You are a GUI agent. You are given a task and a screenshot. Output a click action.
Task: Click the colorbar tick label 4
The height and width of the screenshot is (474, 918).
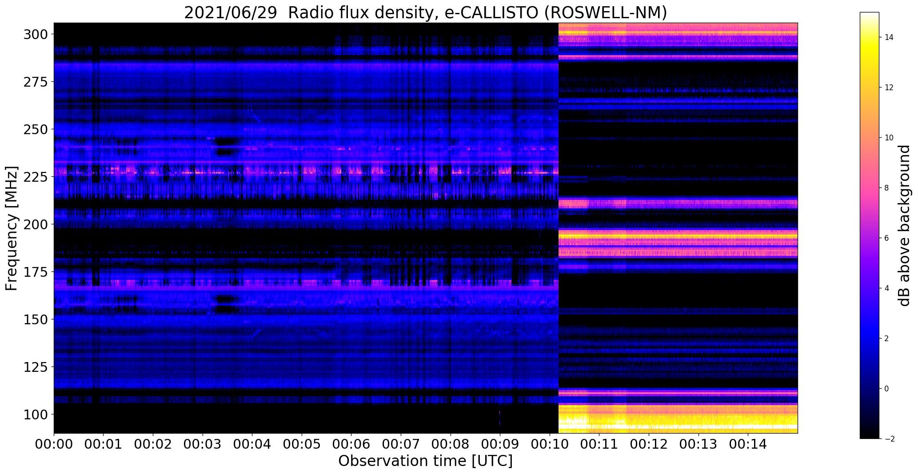tap(887, 288)
